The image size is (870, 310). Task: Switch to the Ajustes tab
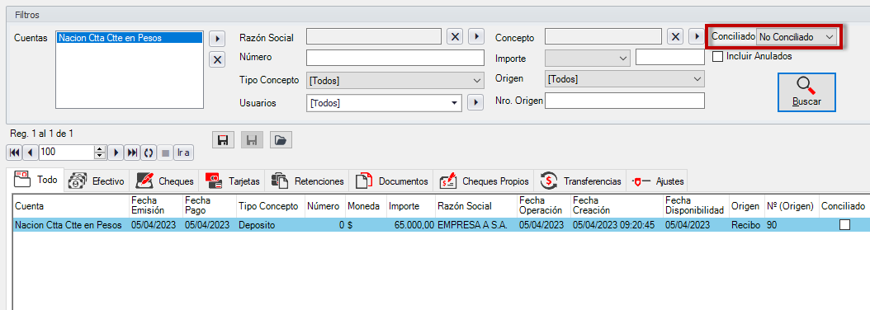(x=658, y=181)
